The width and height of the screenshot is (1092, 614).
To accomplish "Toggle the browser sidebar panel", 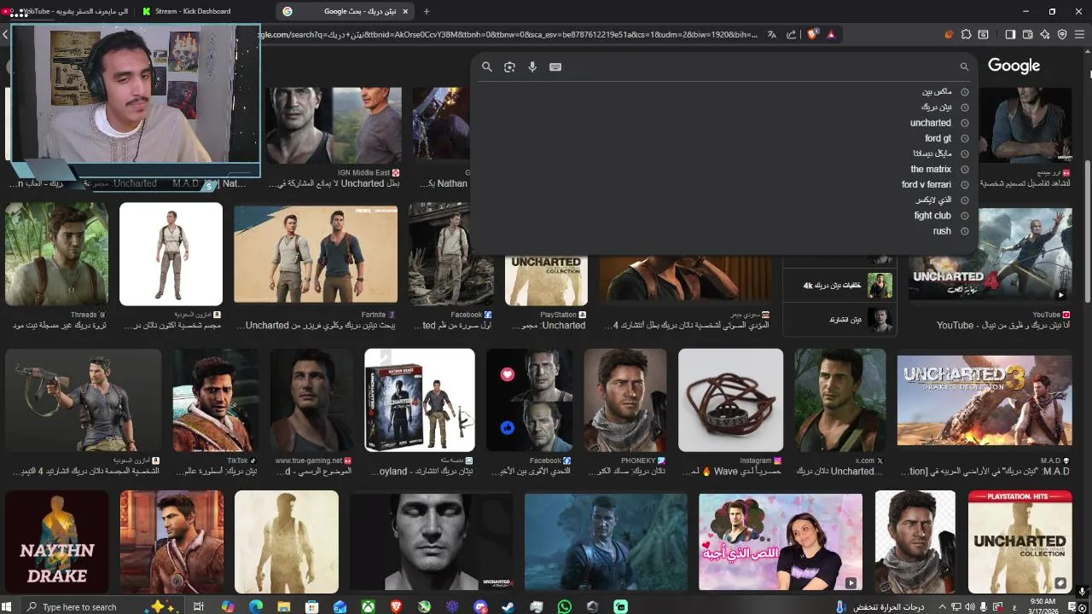I will [x=1010, y=34].
